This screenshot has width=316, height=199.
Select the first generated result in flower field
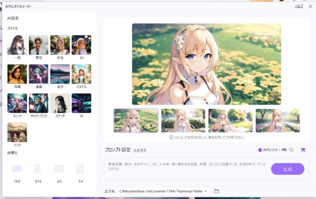(136, 120)
